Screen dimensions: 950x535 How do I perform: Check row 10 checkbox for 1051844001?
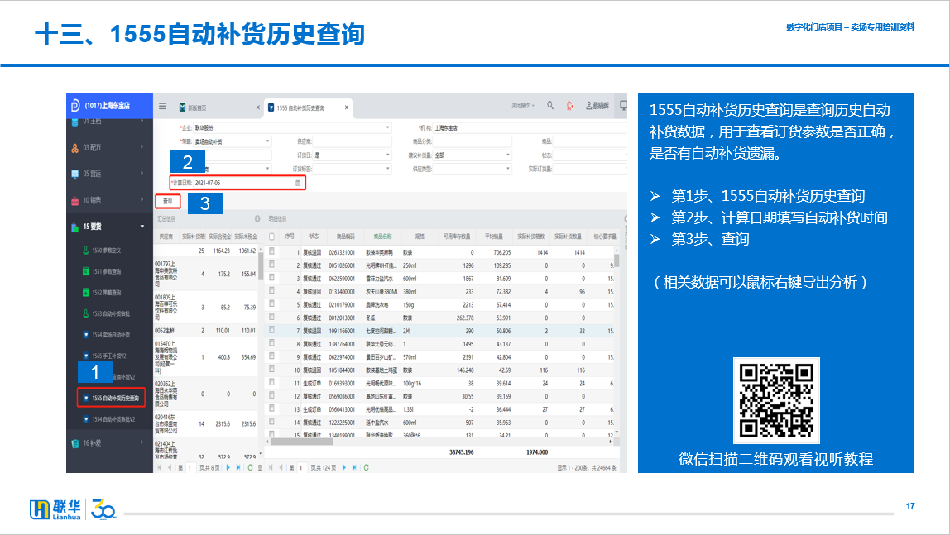[272, 369]
